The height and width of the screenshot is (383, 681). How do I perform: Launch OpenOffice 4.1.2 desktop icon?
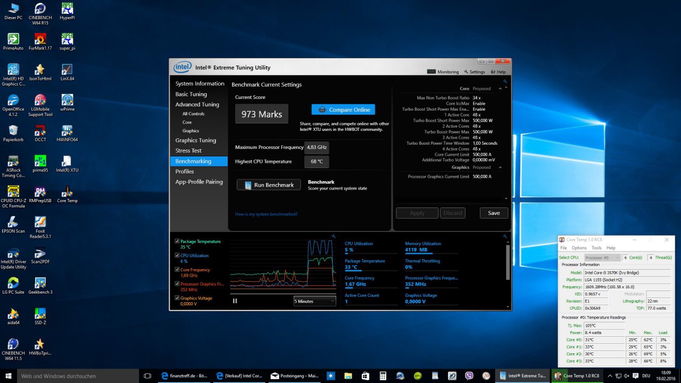13,105
